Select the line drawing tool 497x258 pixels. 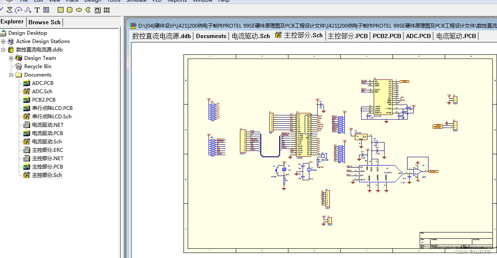click(2, 10)
